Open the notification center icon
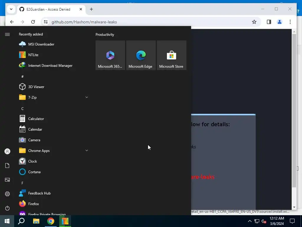The height and width of the screenshot is (227, 302). 292,221
